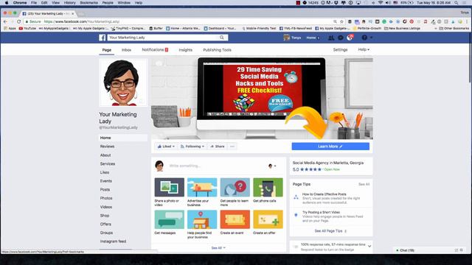
Task: Click the browser address bar URL
Action: (81, 21)
